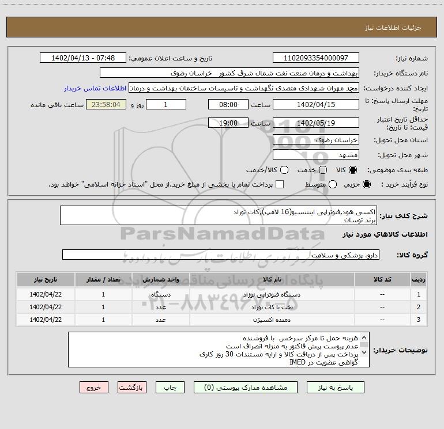Viewport: 444px width, 429px height.
Task: Click row تخت یا کات نوزاد
Action: point(222,307)
